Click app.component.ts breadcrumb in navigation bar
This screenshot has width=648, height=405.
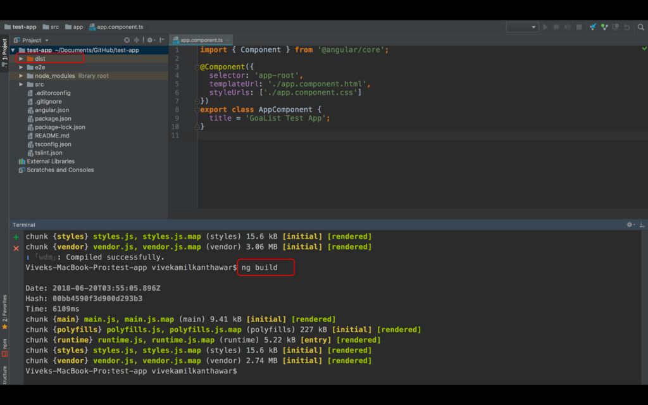116,27
